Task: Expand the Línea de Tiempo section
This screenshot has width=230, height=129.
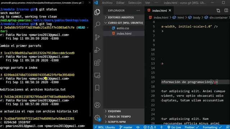Action: click(x=124, y=116)
